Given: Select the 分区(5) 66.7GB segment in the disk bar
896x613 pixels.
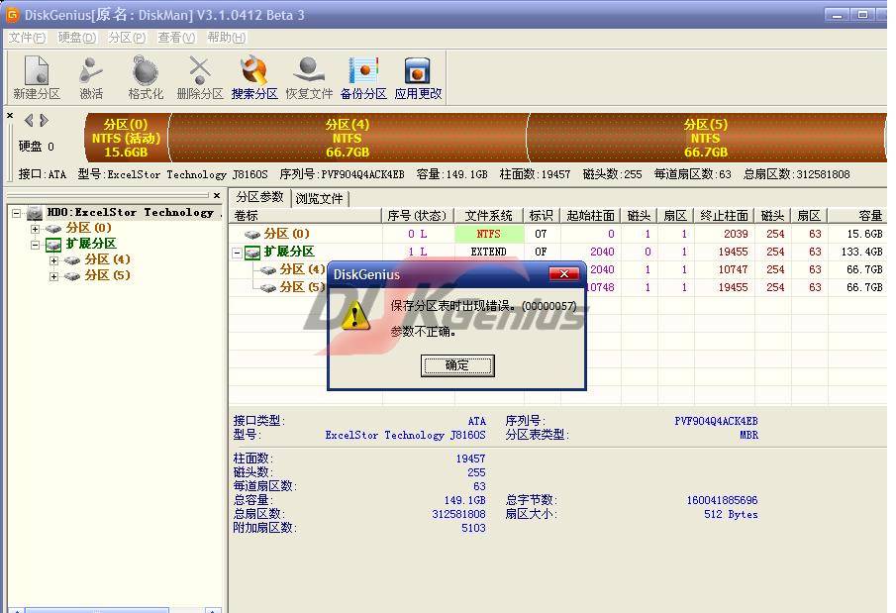Looking at the screenshot, I should coord(706,138).
